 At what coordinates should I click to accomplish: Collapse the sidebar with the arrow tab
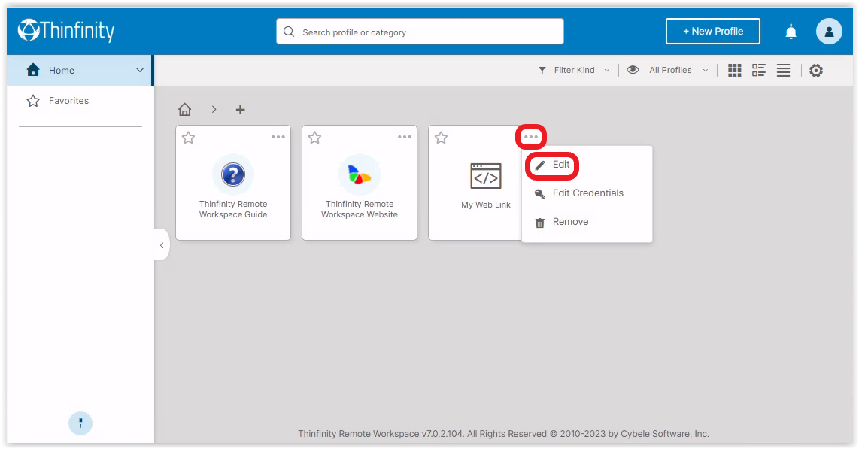click(x=162, y=244)
